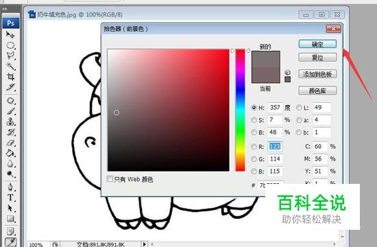Select the Horizontal Type tool

pyautogui.click(x=10, y=198)
